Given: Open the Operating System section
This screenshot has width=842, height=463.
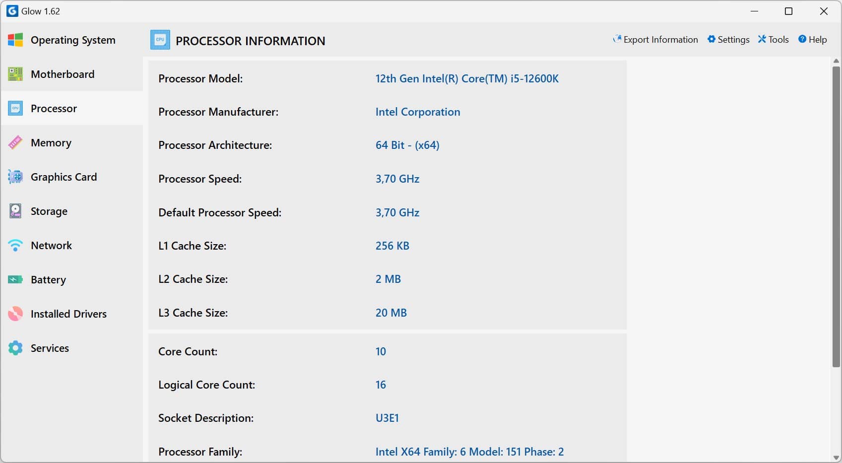Looking at the screenshot, I should click(72, 40).
